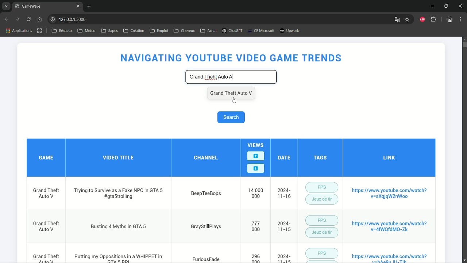Click the LINK column header
Screen dimensions: 467x263
click(389, 158)
